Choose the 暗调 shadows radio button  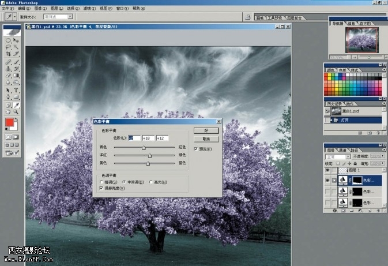click(x=101, y=182)
